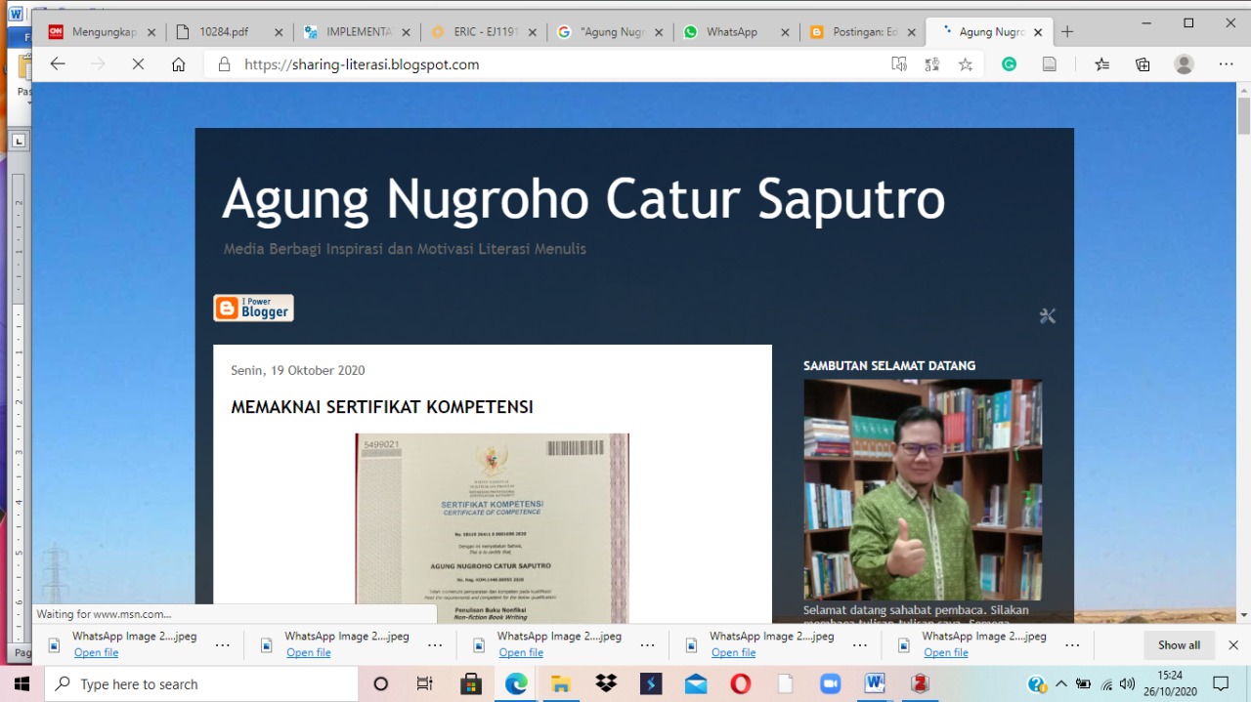
Task: Stop loading the page
Action: coord(138,64)
